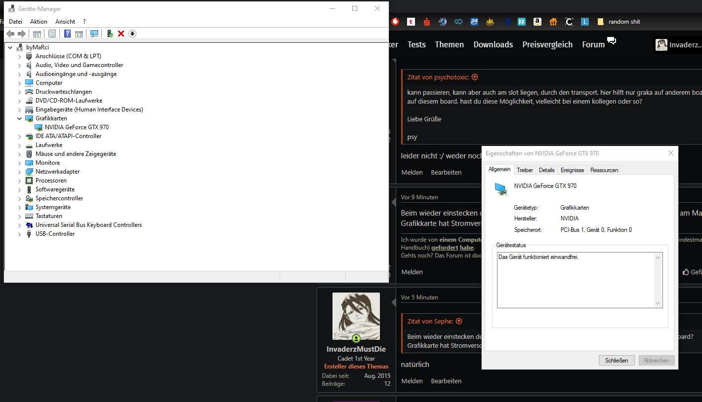Click Bearbeiten under the natürlich post
Screen dimensions: 702x402
(x=446, y=381)
